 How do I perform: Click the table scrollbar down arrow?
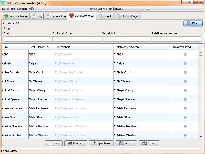[201, 137]
